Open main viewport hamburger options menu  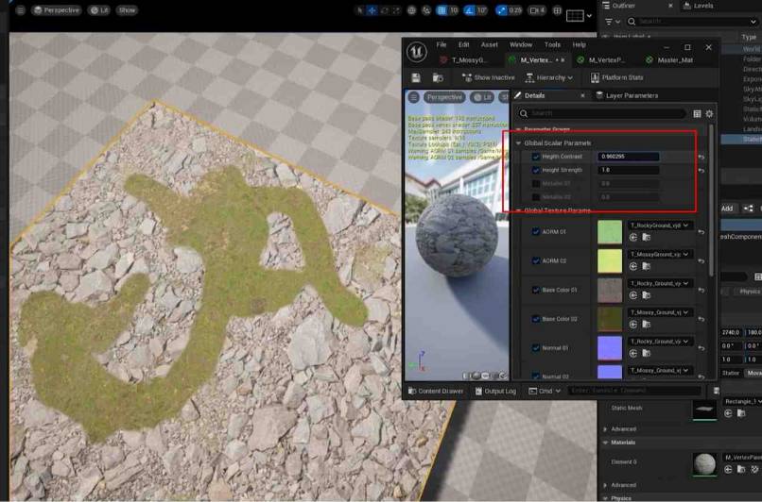(21, 10)
